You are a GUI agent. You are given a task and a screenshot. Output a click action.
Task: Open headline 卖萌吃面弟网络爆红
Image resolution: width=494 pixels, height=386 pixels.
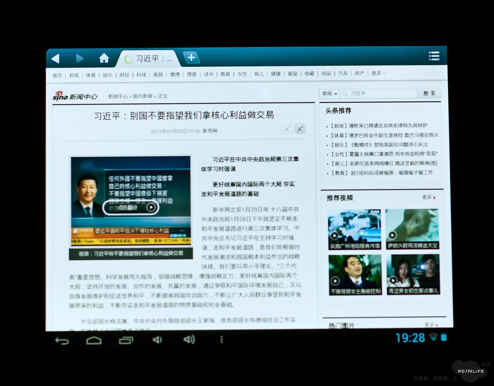393,163
